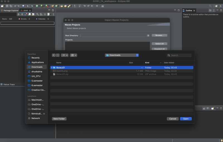Click the Open Perspective icon
Image resolution: width=223 pixels, height=142 pixels.
[216, 6]
